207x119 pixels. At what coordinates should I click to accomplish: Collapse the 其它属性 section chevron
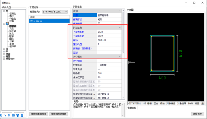pos(120,57)
